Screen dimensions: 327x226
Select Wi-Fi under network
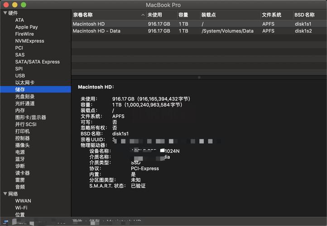click(x=21, y=207)
